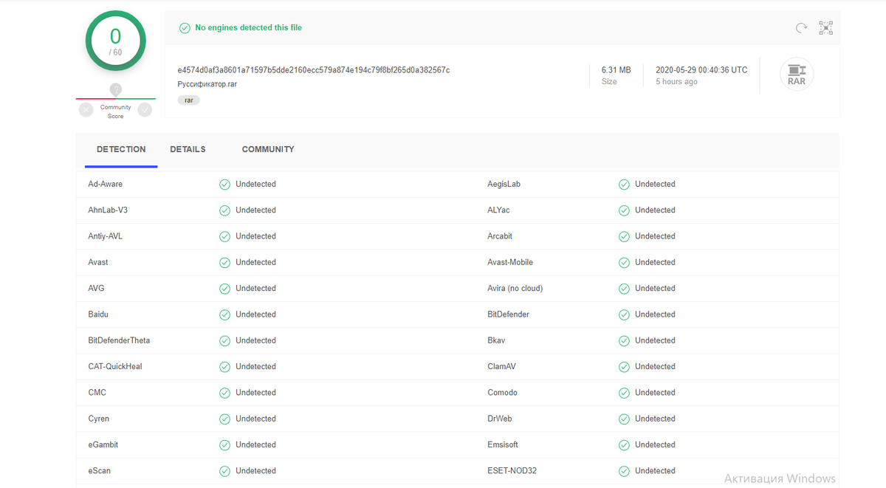Screen dimensions: 886x488
Task: Click the Руссификатор.rar file name
Action: point(207,84)
